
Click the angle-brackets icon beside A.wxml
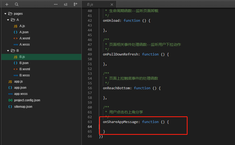(x=16, y=38)
